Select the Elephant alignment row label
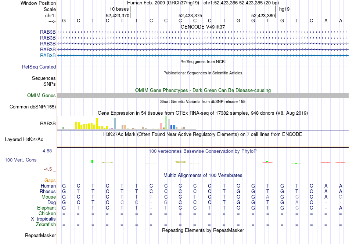 (x=47, y=208)
